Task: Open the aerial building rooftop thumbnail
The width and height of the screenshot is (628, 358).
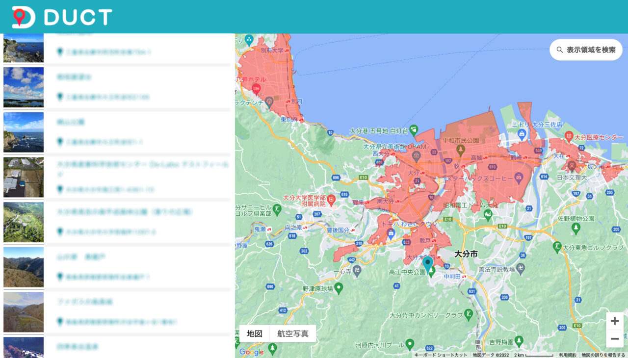Action: click(x=24, y=177)
